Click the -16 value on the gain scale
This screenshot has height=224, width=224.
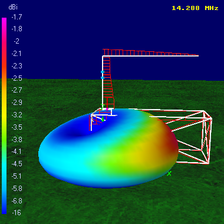click(x=17, y=213)
